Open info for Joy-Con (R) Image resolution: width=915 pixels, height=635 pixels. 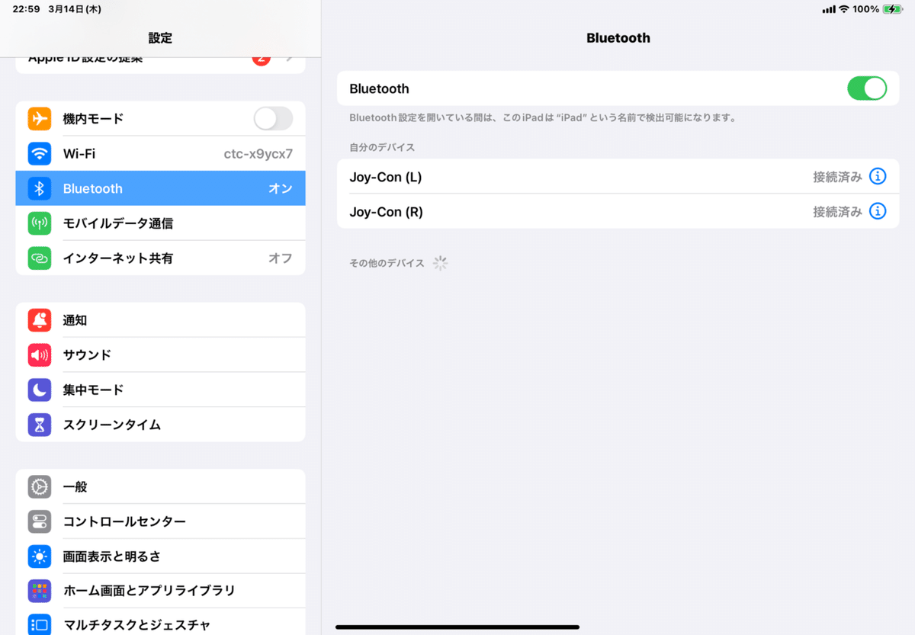(878, 211)
